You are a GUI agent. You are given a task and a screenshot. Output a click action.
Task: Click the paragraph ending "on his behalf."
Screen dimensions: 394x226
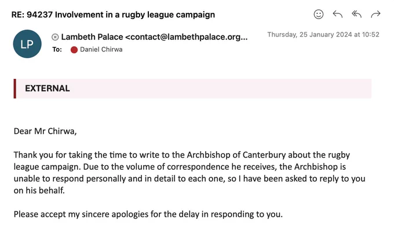(189, 173)
